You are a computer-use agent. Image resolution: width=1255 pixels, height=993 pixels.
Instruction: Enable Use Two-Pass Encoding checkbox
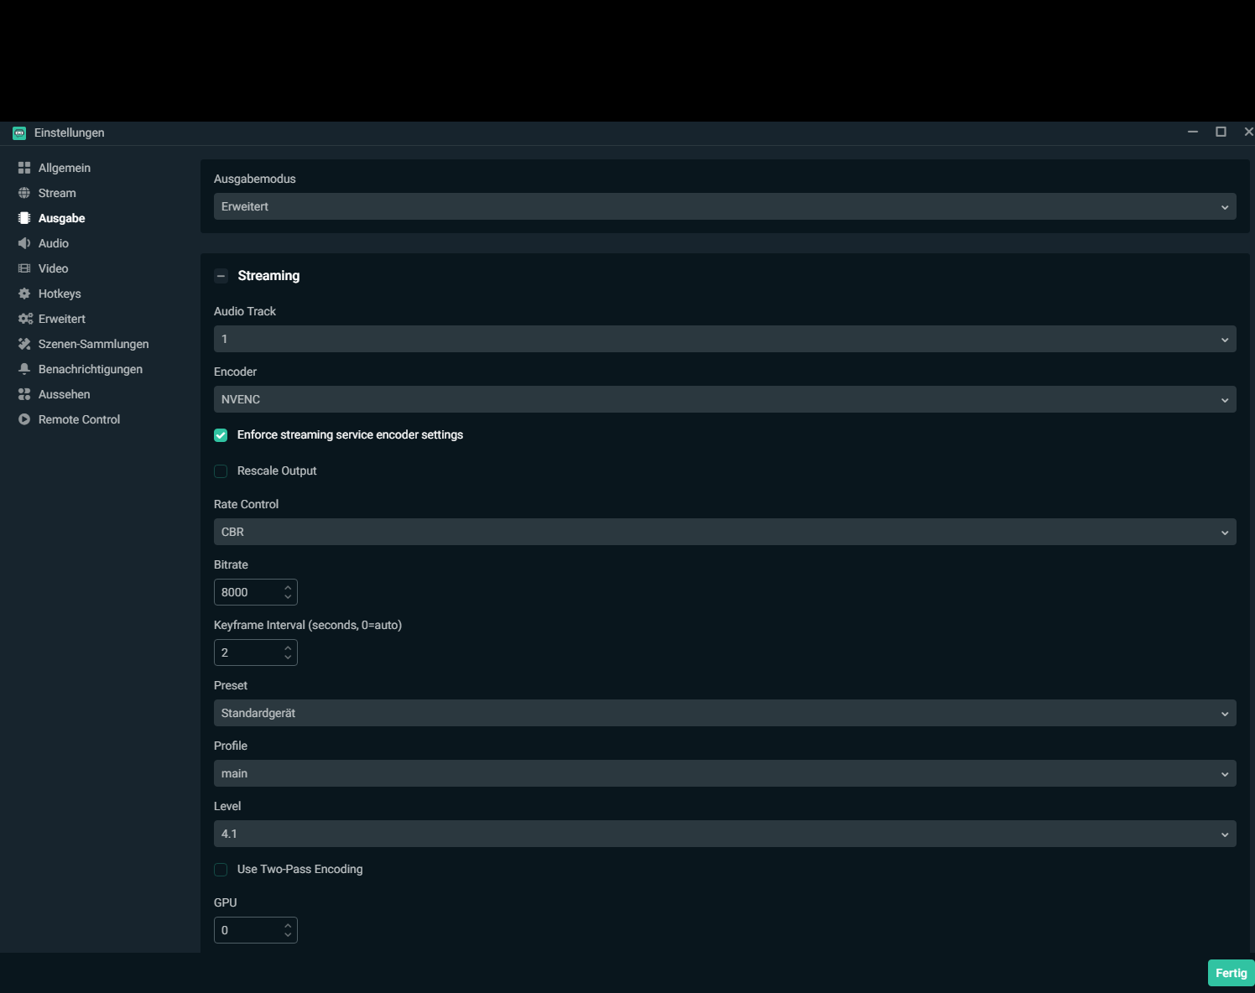tap(221, 870)
